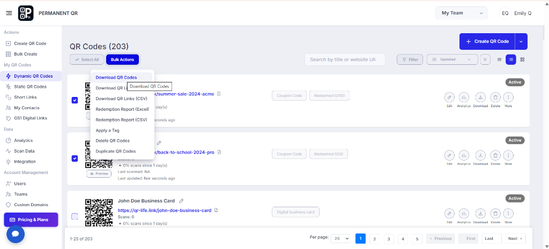Open Analytics icon for John Doe Business Card
The width and height of the screenshot is (549, 249).
[464, 213]
